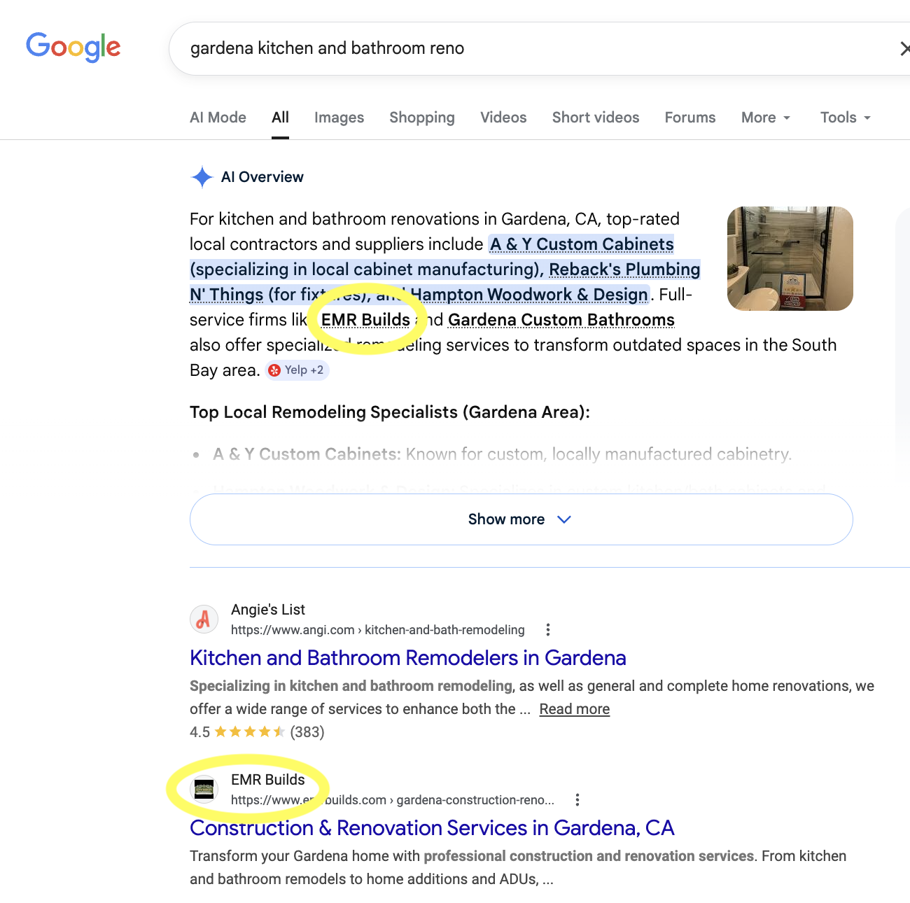Open the Images tab
This screenshot has height=903, width=910.
click(339, 118)
